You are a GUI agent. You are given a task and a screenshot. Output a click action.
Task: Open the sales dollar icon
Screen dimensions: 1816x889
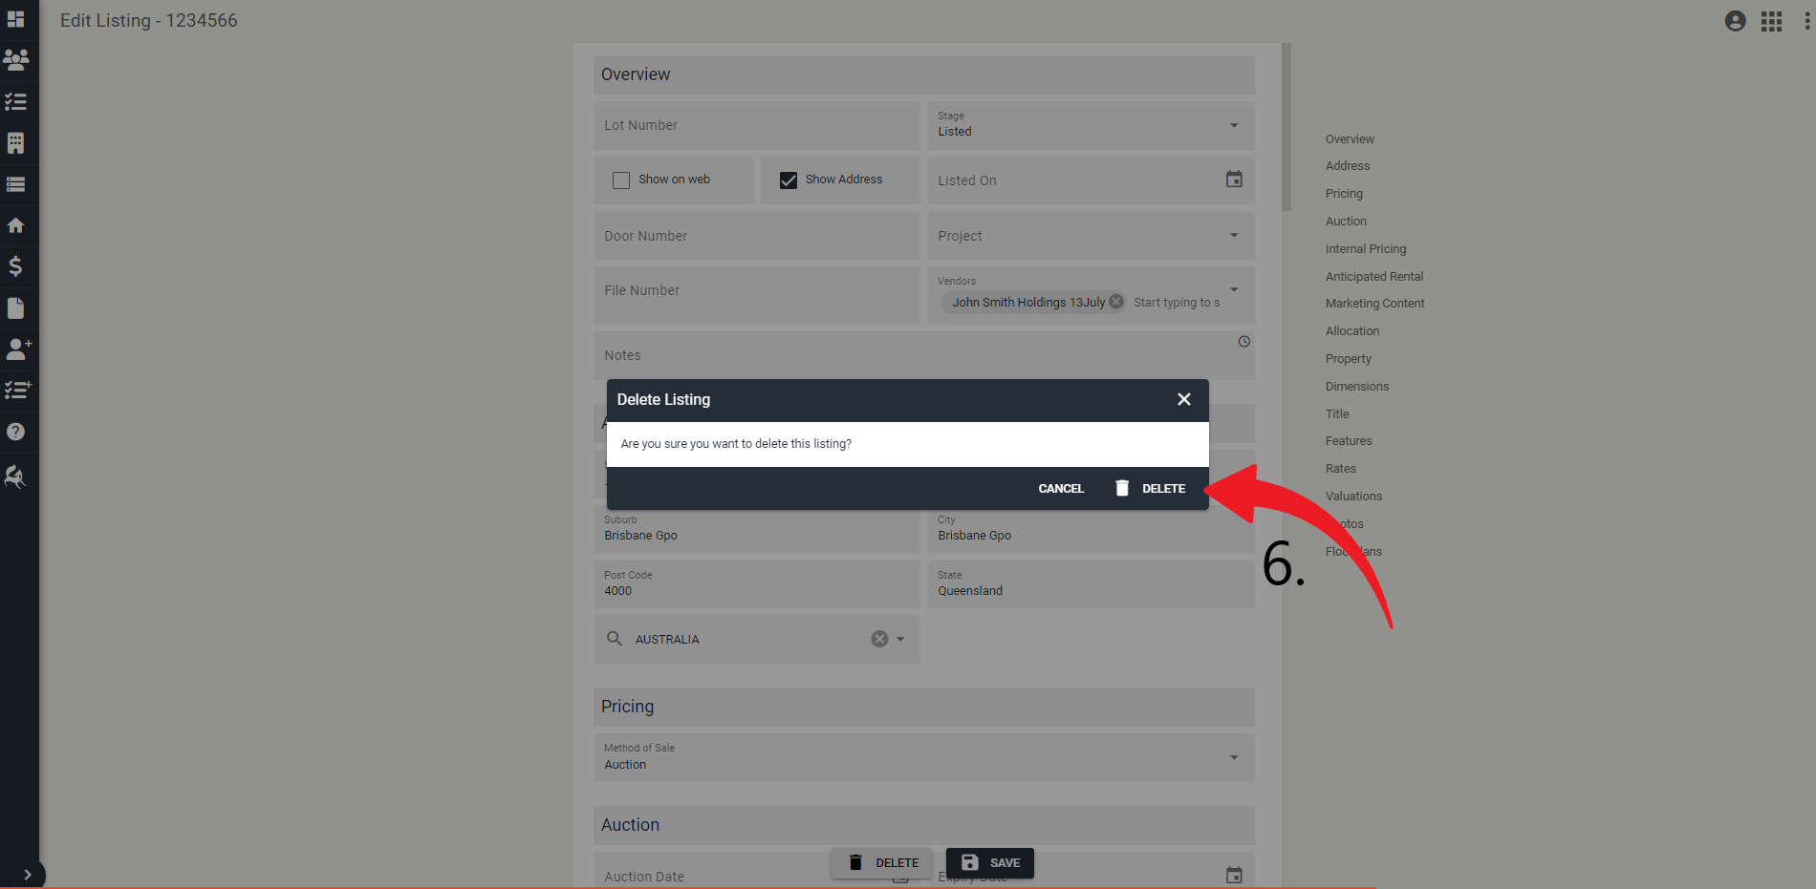pyautogui.click(x=17, y=267)
